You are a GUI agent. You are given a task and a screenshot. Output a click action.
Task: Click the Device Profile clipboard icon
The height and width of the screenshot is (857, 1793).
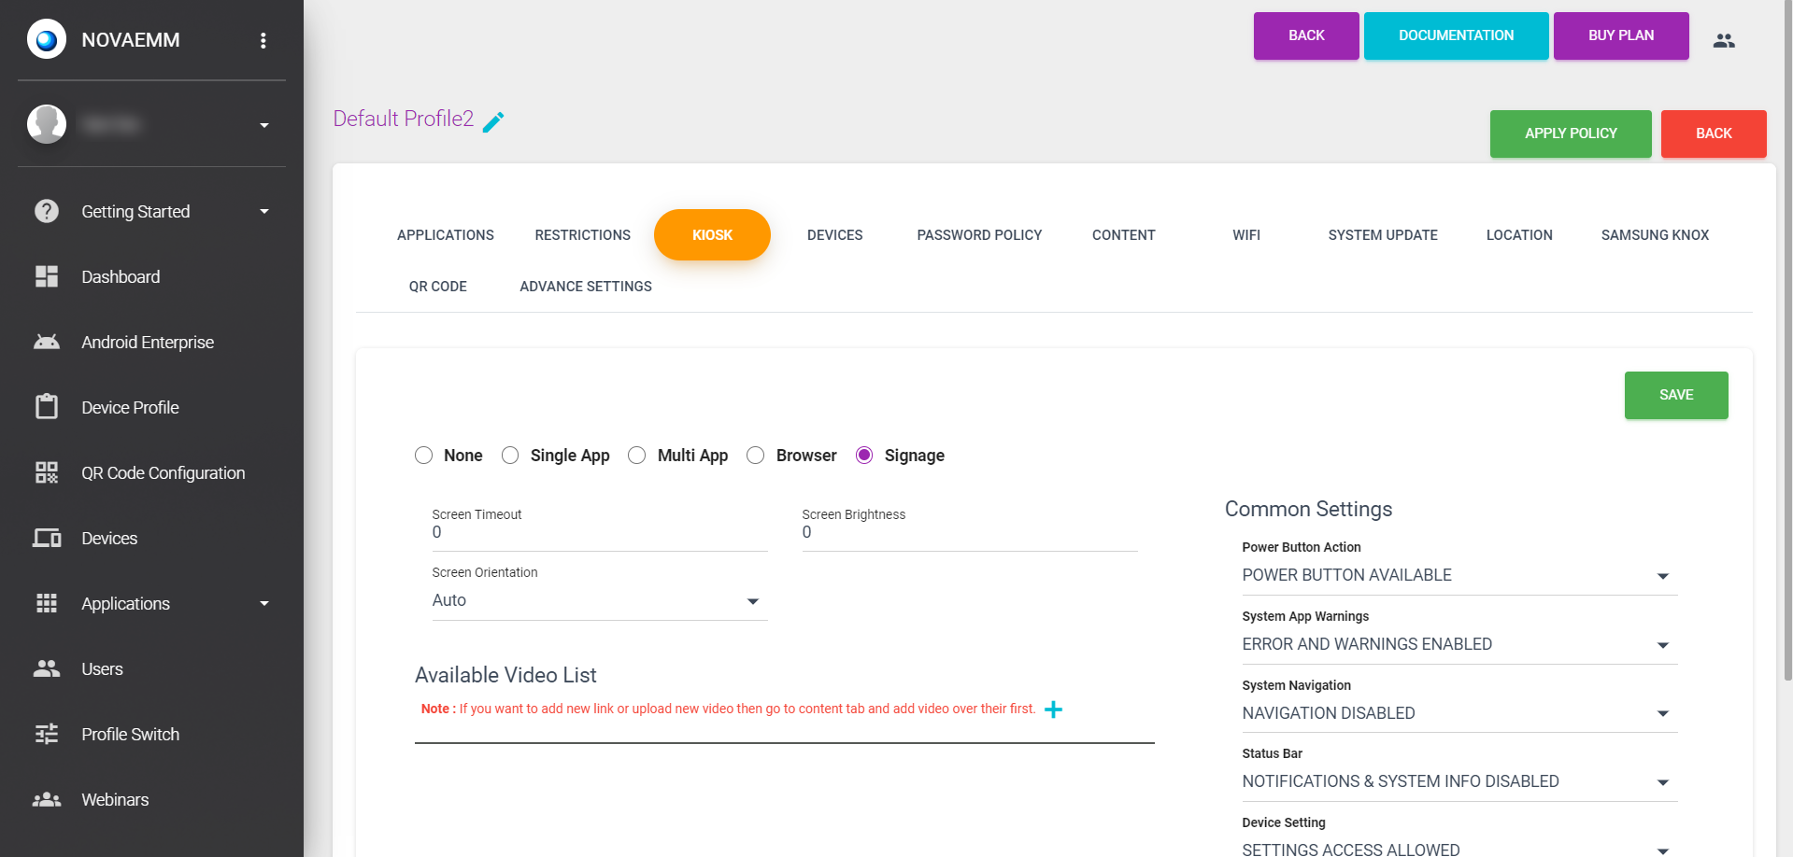pos(47,407)
